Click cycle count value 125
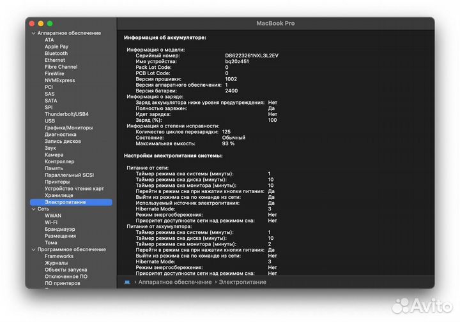Viewport: 460px width, 322px height. [226, 132]
